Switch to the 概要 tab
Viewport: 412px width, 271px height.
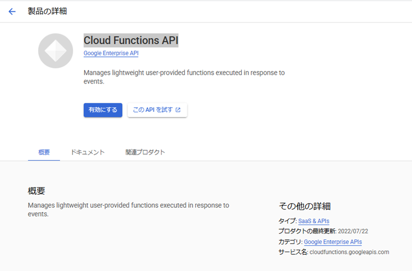44,152
